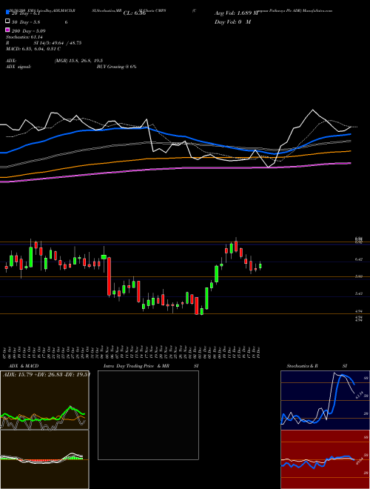The width and height of the screenshot is (370, 489).
Task: Click the '(MGR) 15.8, 26.8, 19.5' ADX values
Action: click(x=78, y=61)
